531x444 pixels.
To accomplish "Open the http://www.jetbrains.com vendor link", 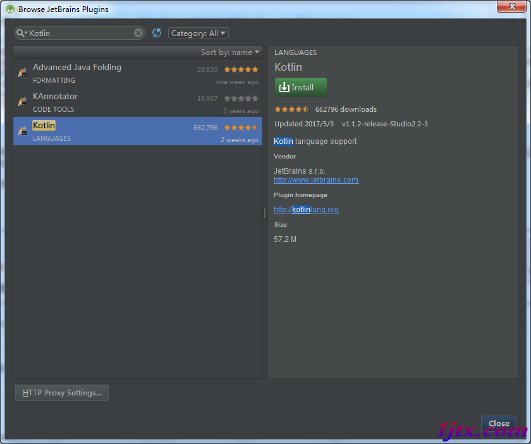I will point(316,180).
